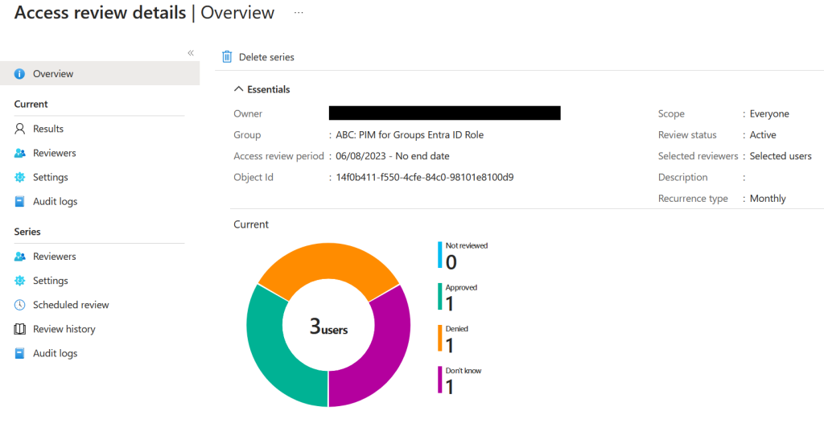This screenshot has width=824, height=448.
Task: Click the Current Reviewers people icon
Action: point(20,153)
